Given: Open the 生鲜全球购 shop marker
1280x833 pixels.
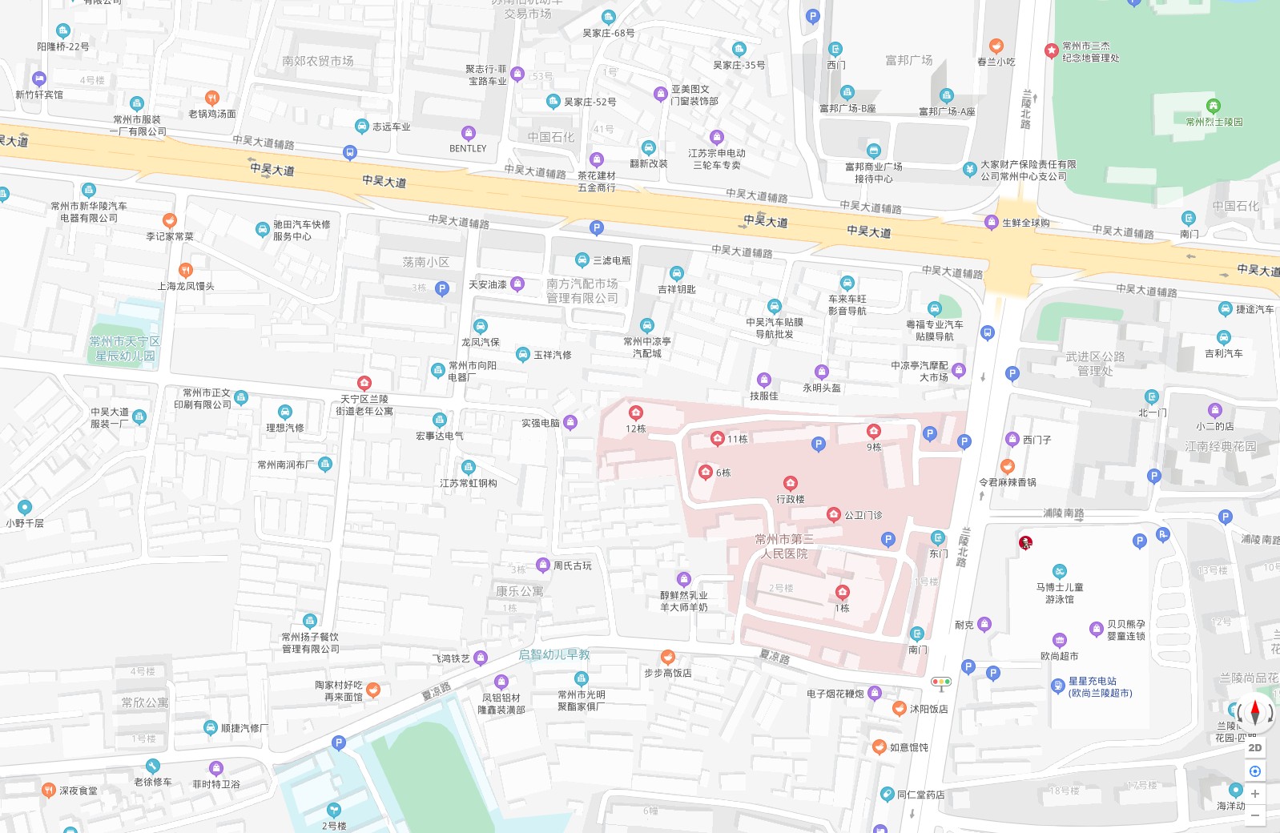Looking at the screenshot, I should 992,223.
